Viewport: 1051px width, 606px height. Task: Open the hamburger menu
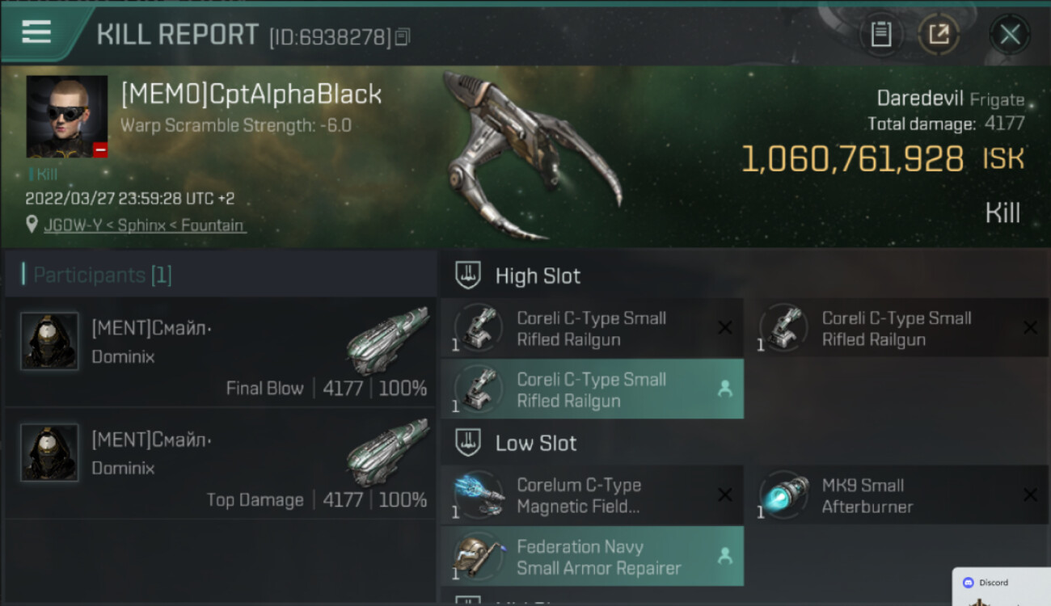click(x=36, y=32)
